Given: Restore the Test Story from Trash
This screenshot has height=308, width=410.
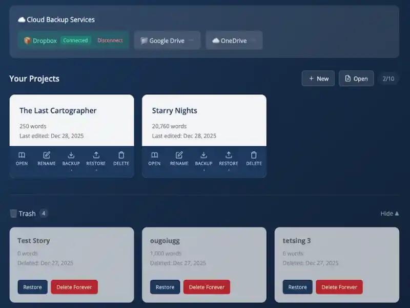Looking at the screenshot, I should (32, 287).
